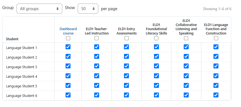Select the Language Student 4 name cell

point(28,76)
